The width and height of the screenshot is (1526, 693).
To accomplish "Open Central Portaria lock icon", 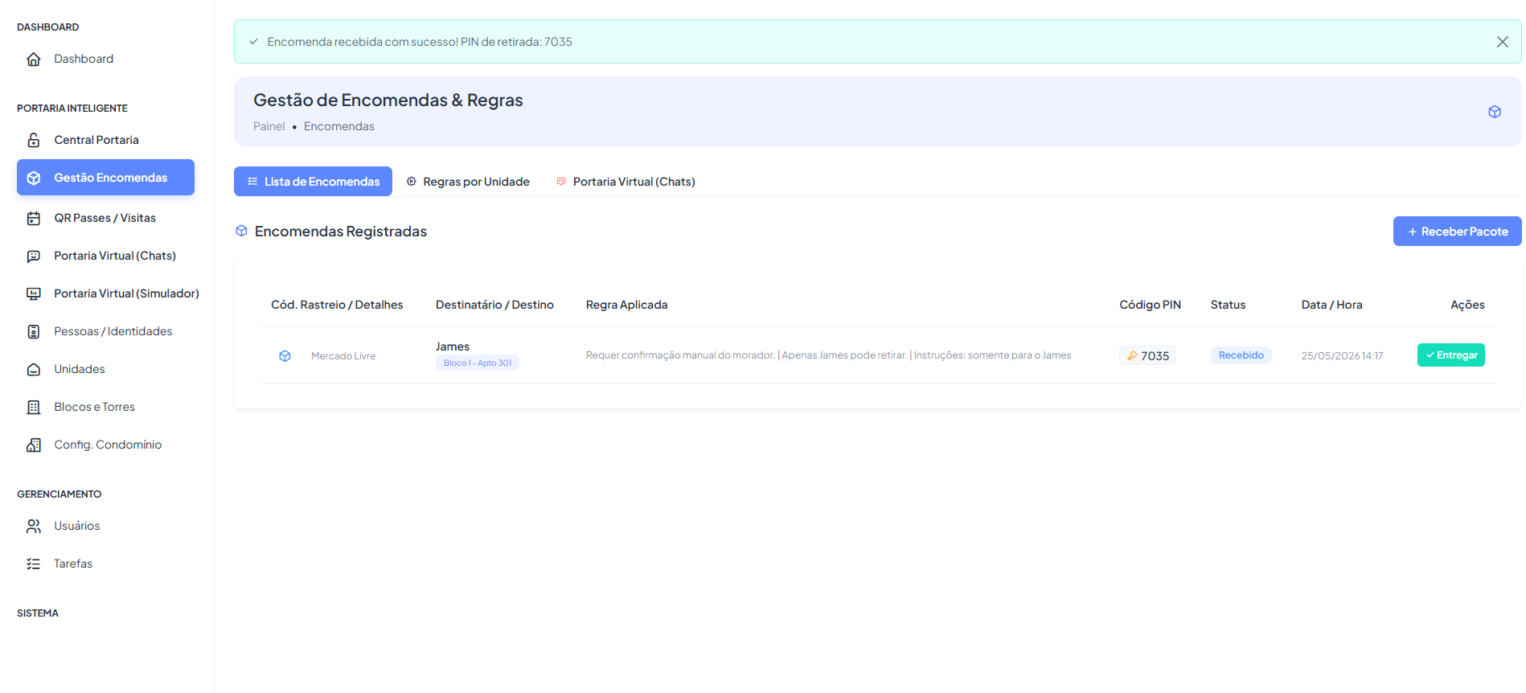I will pos(34,140).
